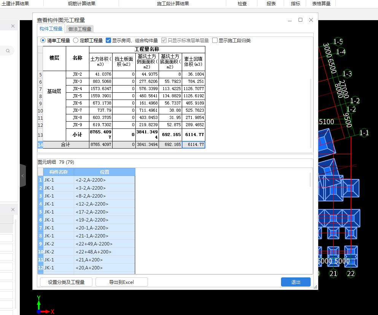The width and height of the screenshot is (378, 315).
Task: Click the JK-4 name cell
Action: (77, 89)
